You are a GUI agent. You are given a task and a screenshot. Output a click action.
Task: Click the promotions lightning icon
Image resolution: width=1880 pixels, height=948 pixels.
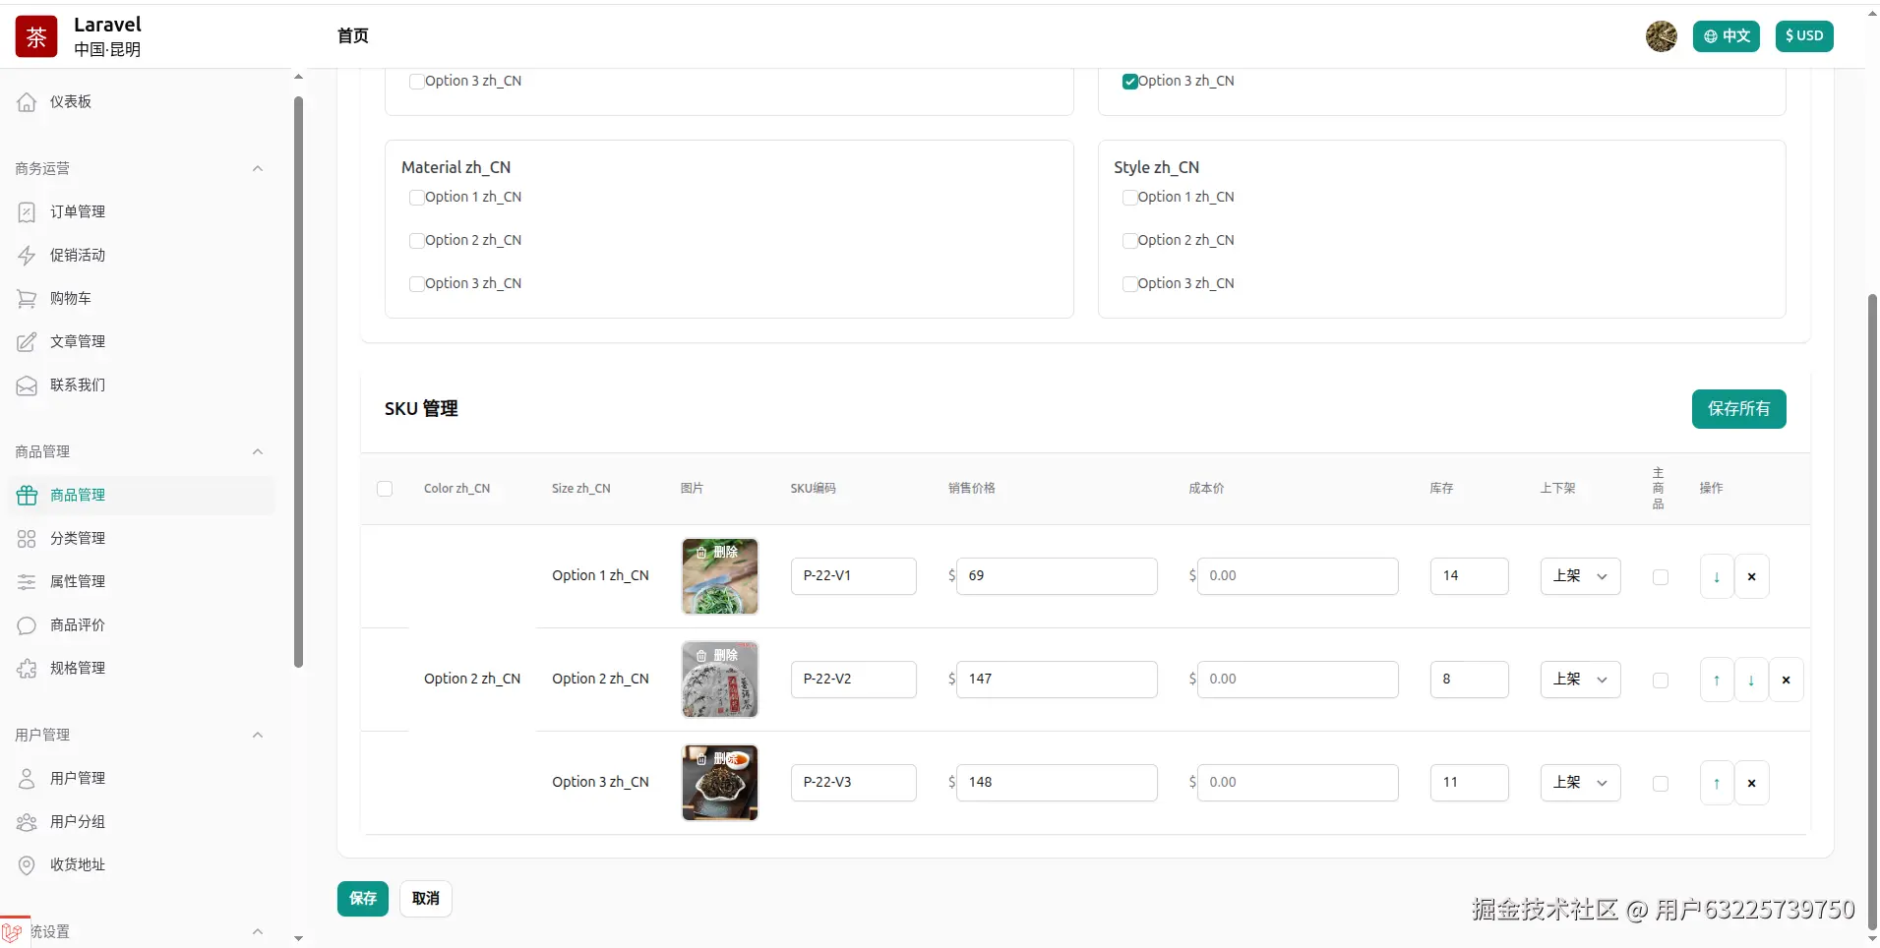coord(27,256)
